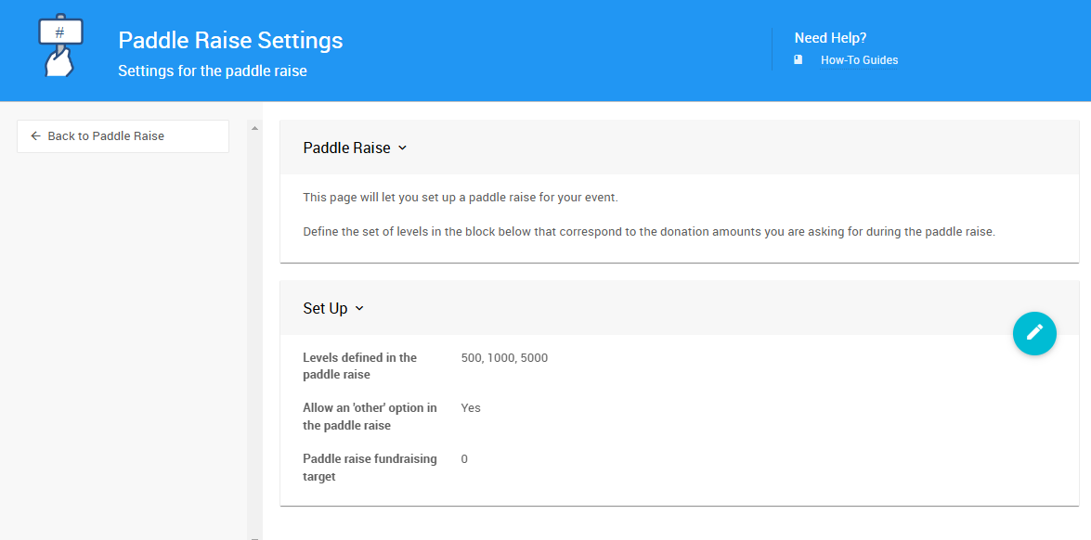Select the levels value 500, 1000, 5000
Viewport: 1091px width, 540px height.
[x=504, y=358]
